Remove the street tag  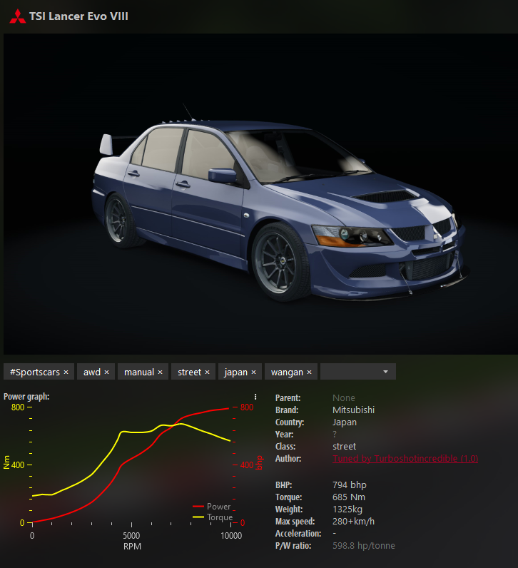click(x=207, y=372)
